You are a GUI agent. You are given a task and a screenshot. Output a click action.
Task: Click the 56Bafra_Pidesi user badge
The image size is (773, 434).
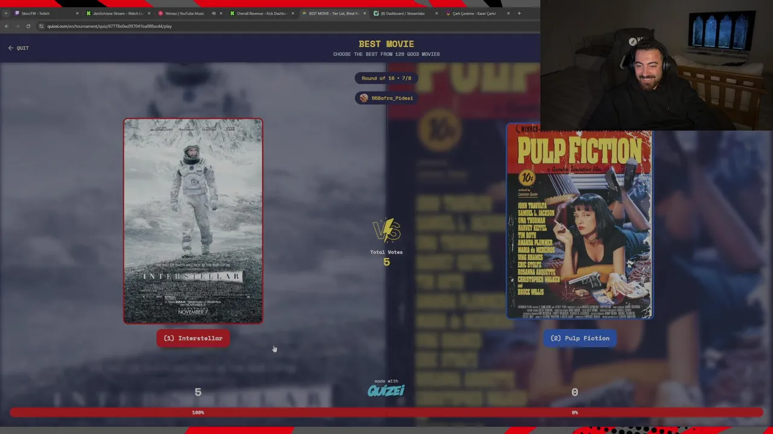click(x=386, y=98)
